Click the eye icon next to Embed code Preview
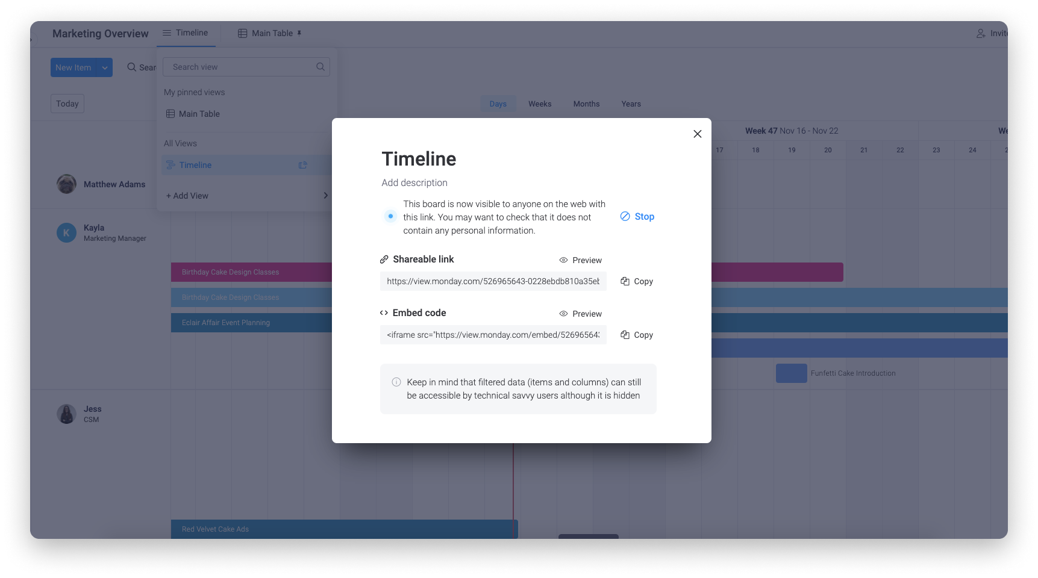This screenshot has width=1038, height=578. [x=564, y=314]
